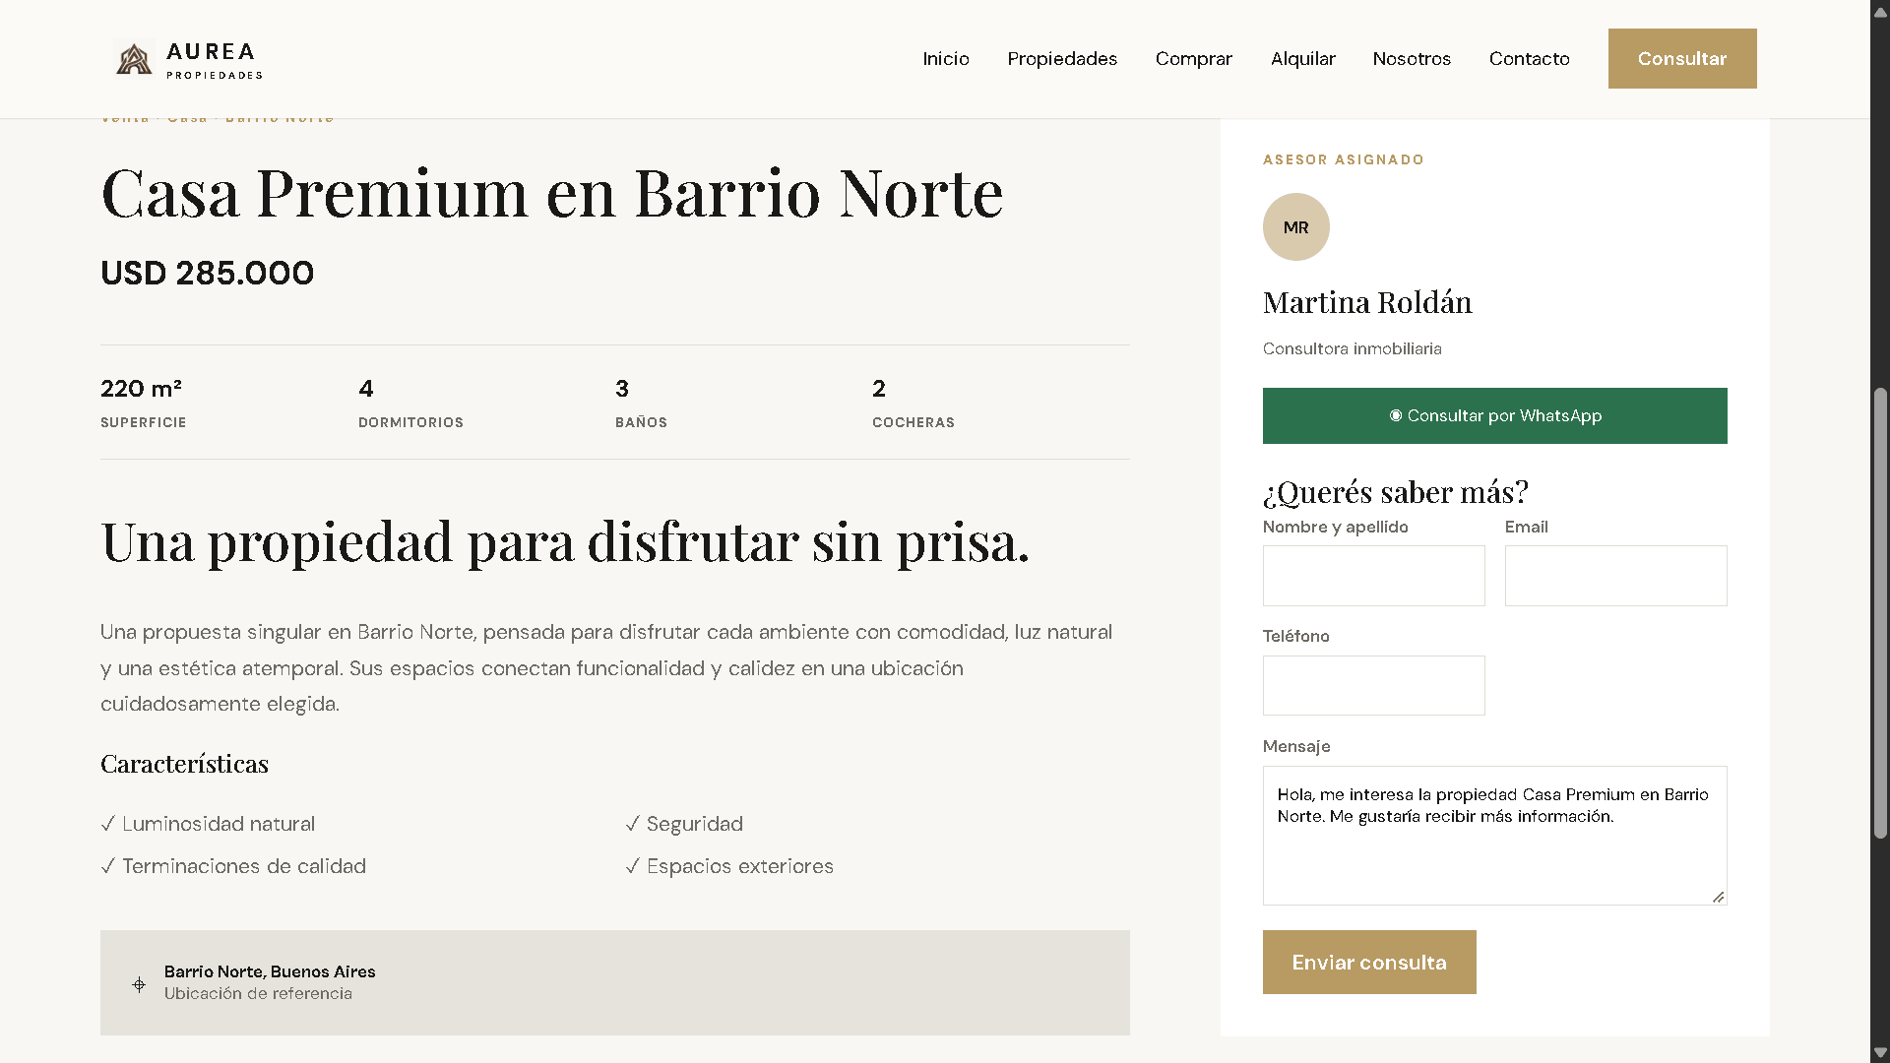The height and width of the screenshot is (1063, 1890).
Task: Click the Terminaciones de calidad feature text
Action: (244, 866)
